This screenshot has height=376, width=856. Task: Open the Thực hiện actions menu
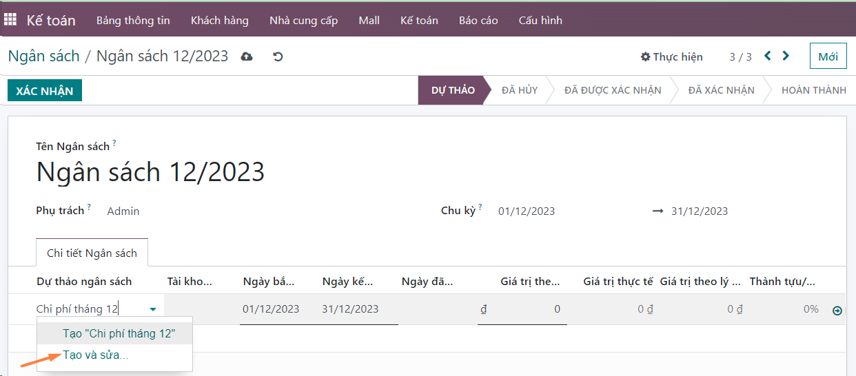672,56
